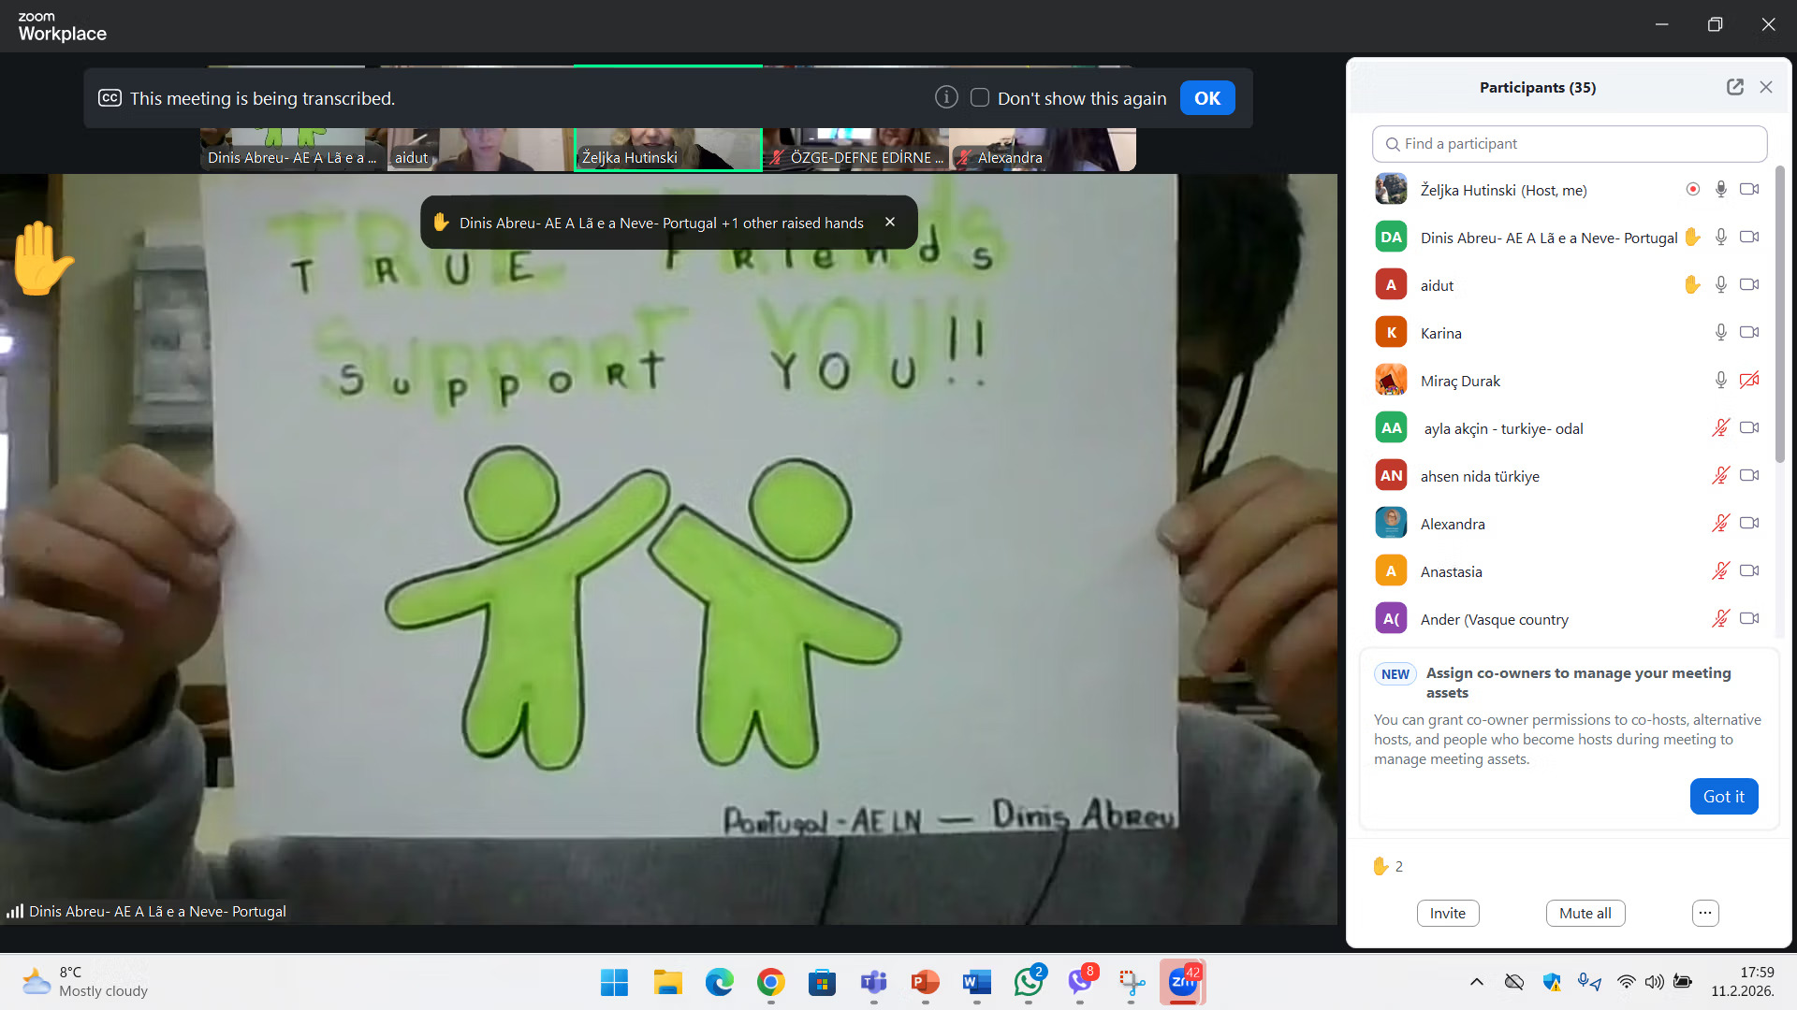The image size is (1797, 1010).
Task: Click recording indicator on Željka Hutinski row
Action: tap(1692, 190)
